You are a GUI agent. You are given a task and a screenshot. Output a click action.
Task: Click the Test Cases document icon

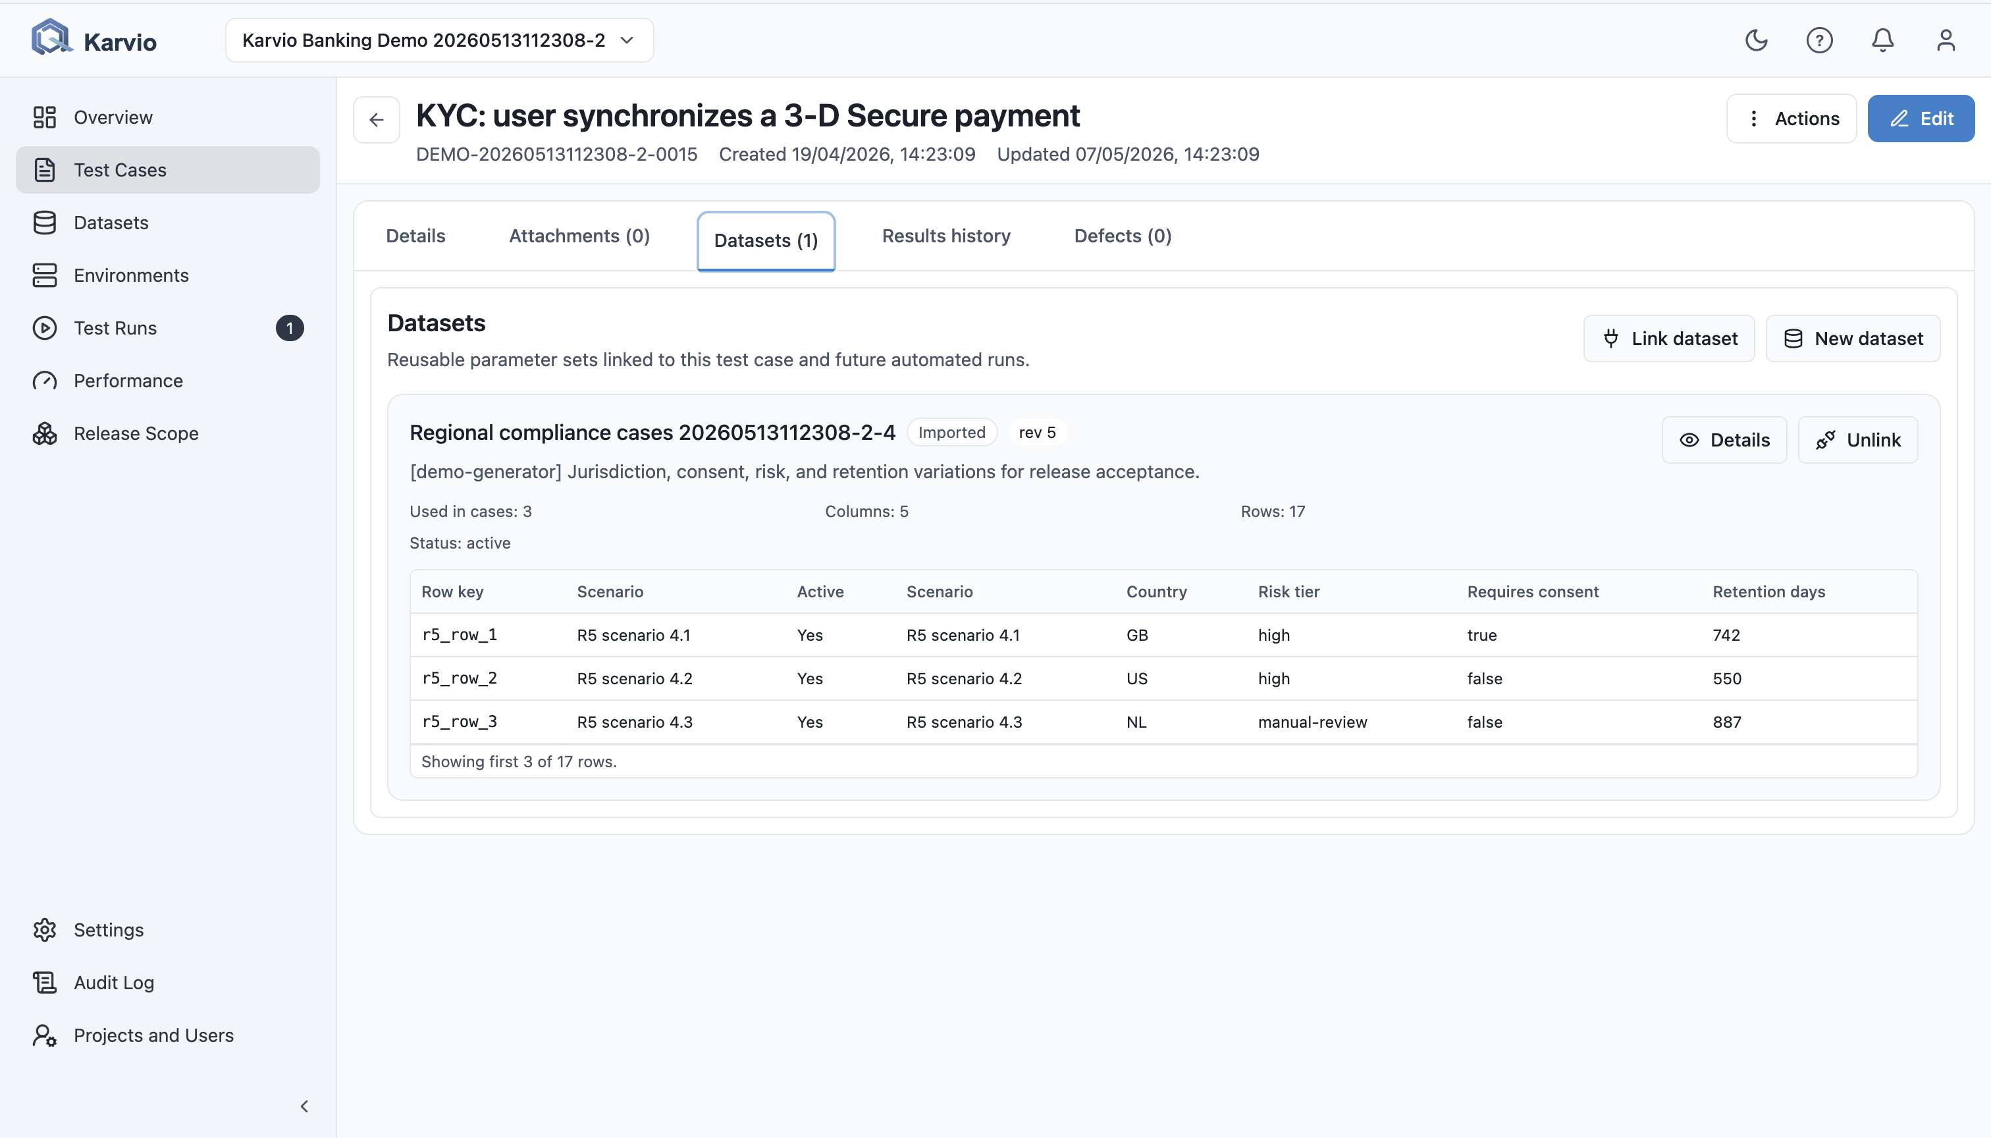pos(45,170)
